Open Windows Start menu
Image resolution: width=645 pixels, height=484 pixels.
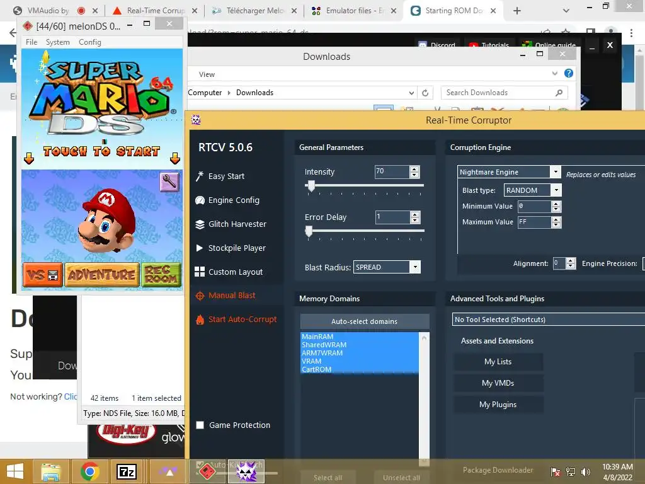(x=15, y=471)
